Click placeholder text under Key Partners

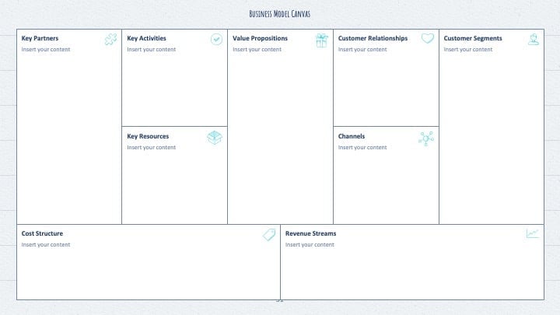(x=46, y=49)
